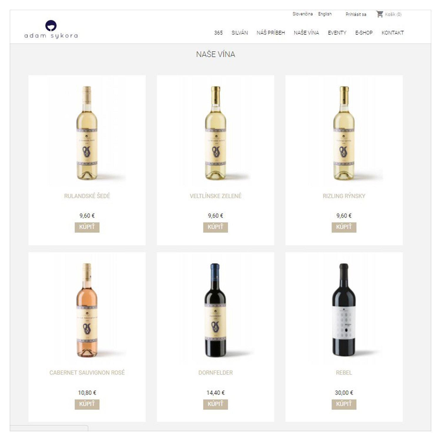Viewport: 441px width, 441px height.
Task: Open the Dornfelder bottle image
Action: coord(216,310)
